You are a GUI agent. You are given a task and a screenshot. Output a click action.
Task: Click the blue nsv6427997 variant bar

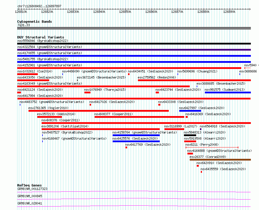pos(190,111)
